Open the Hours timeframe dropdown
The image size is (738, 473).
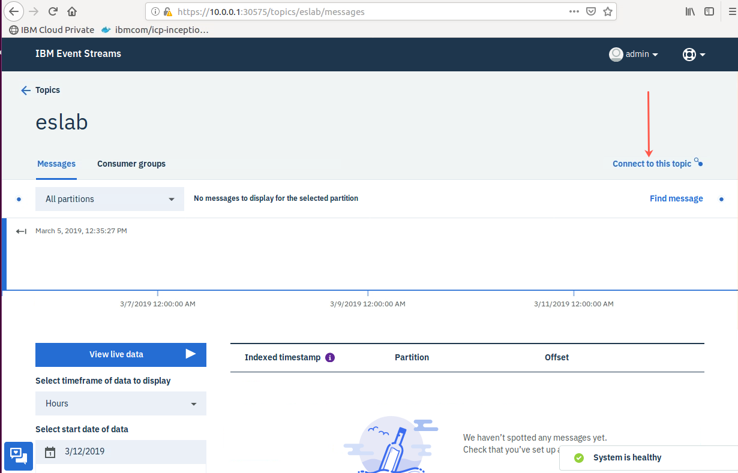[121, 403]
